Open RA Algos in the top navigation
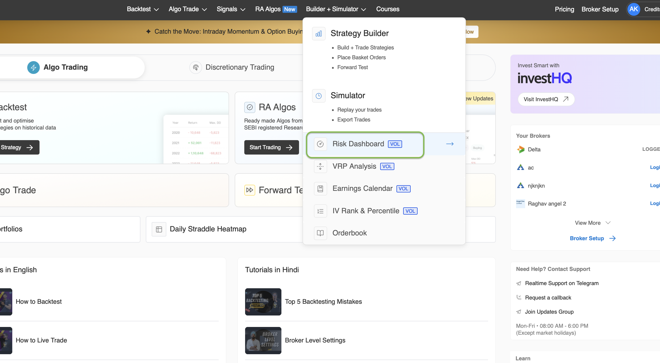Screen dimensions: 660x363 276,9
